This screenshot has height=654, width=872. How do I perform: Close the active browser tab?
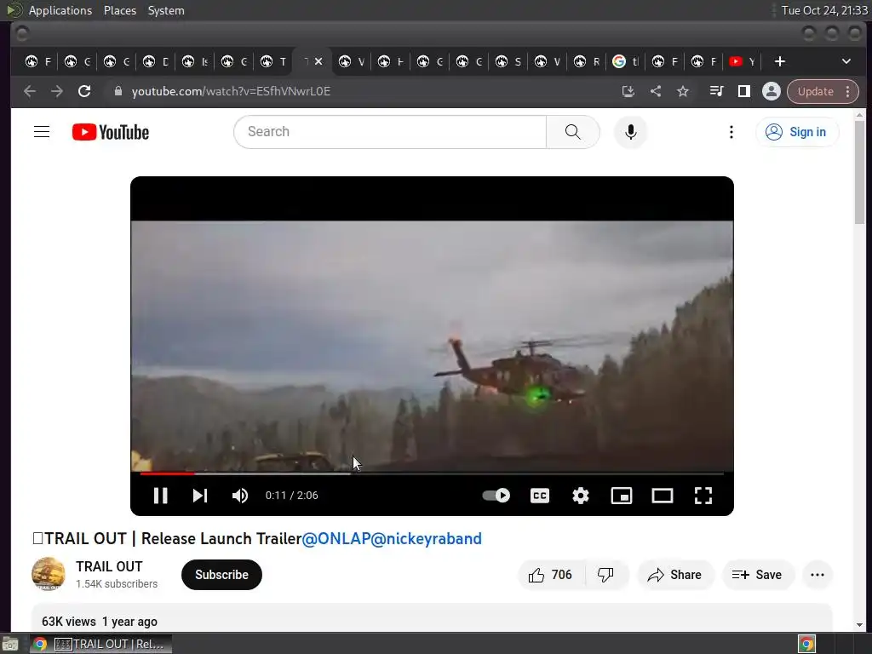[x=318, y=61]
